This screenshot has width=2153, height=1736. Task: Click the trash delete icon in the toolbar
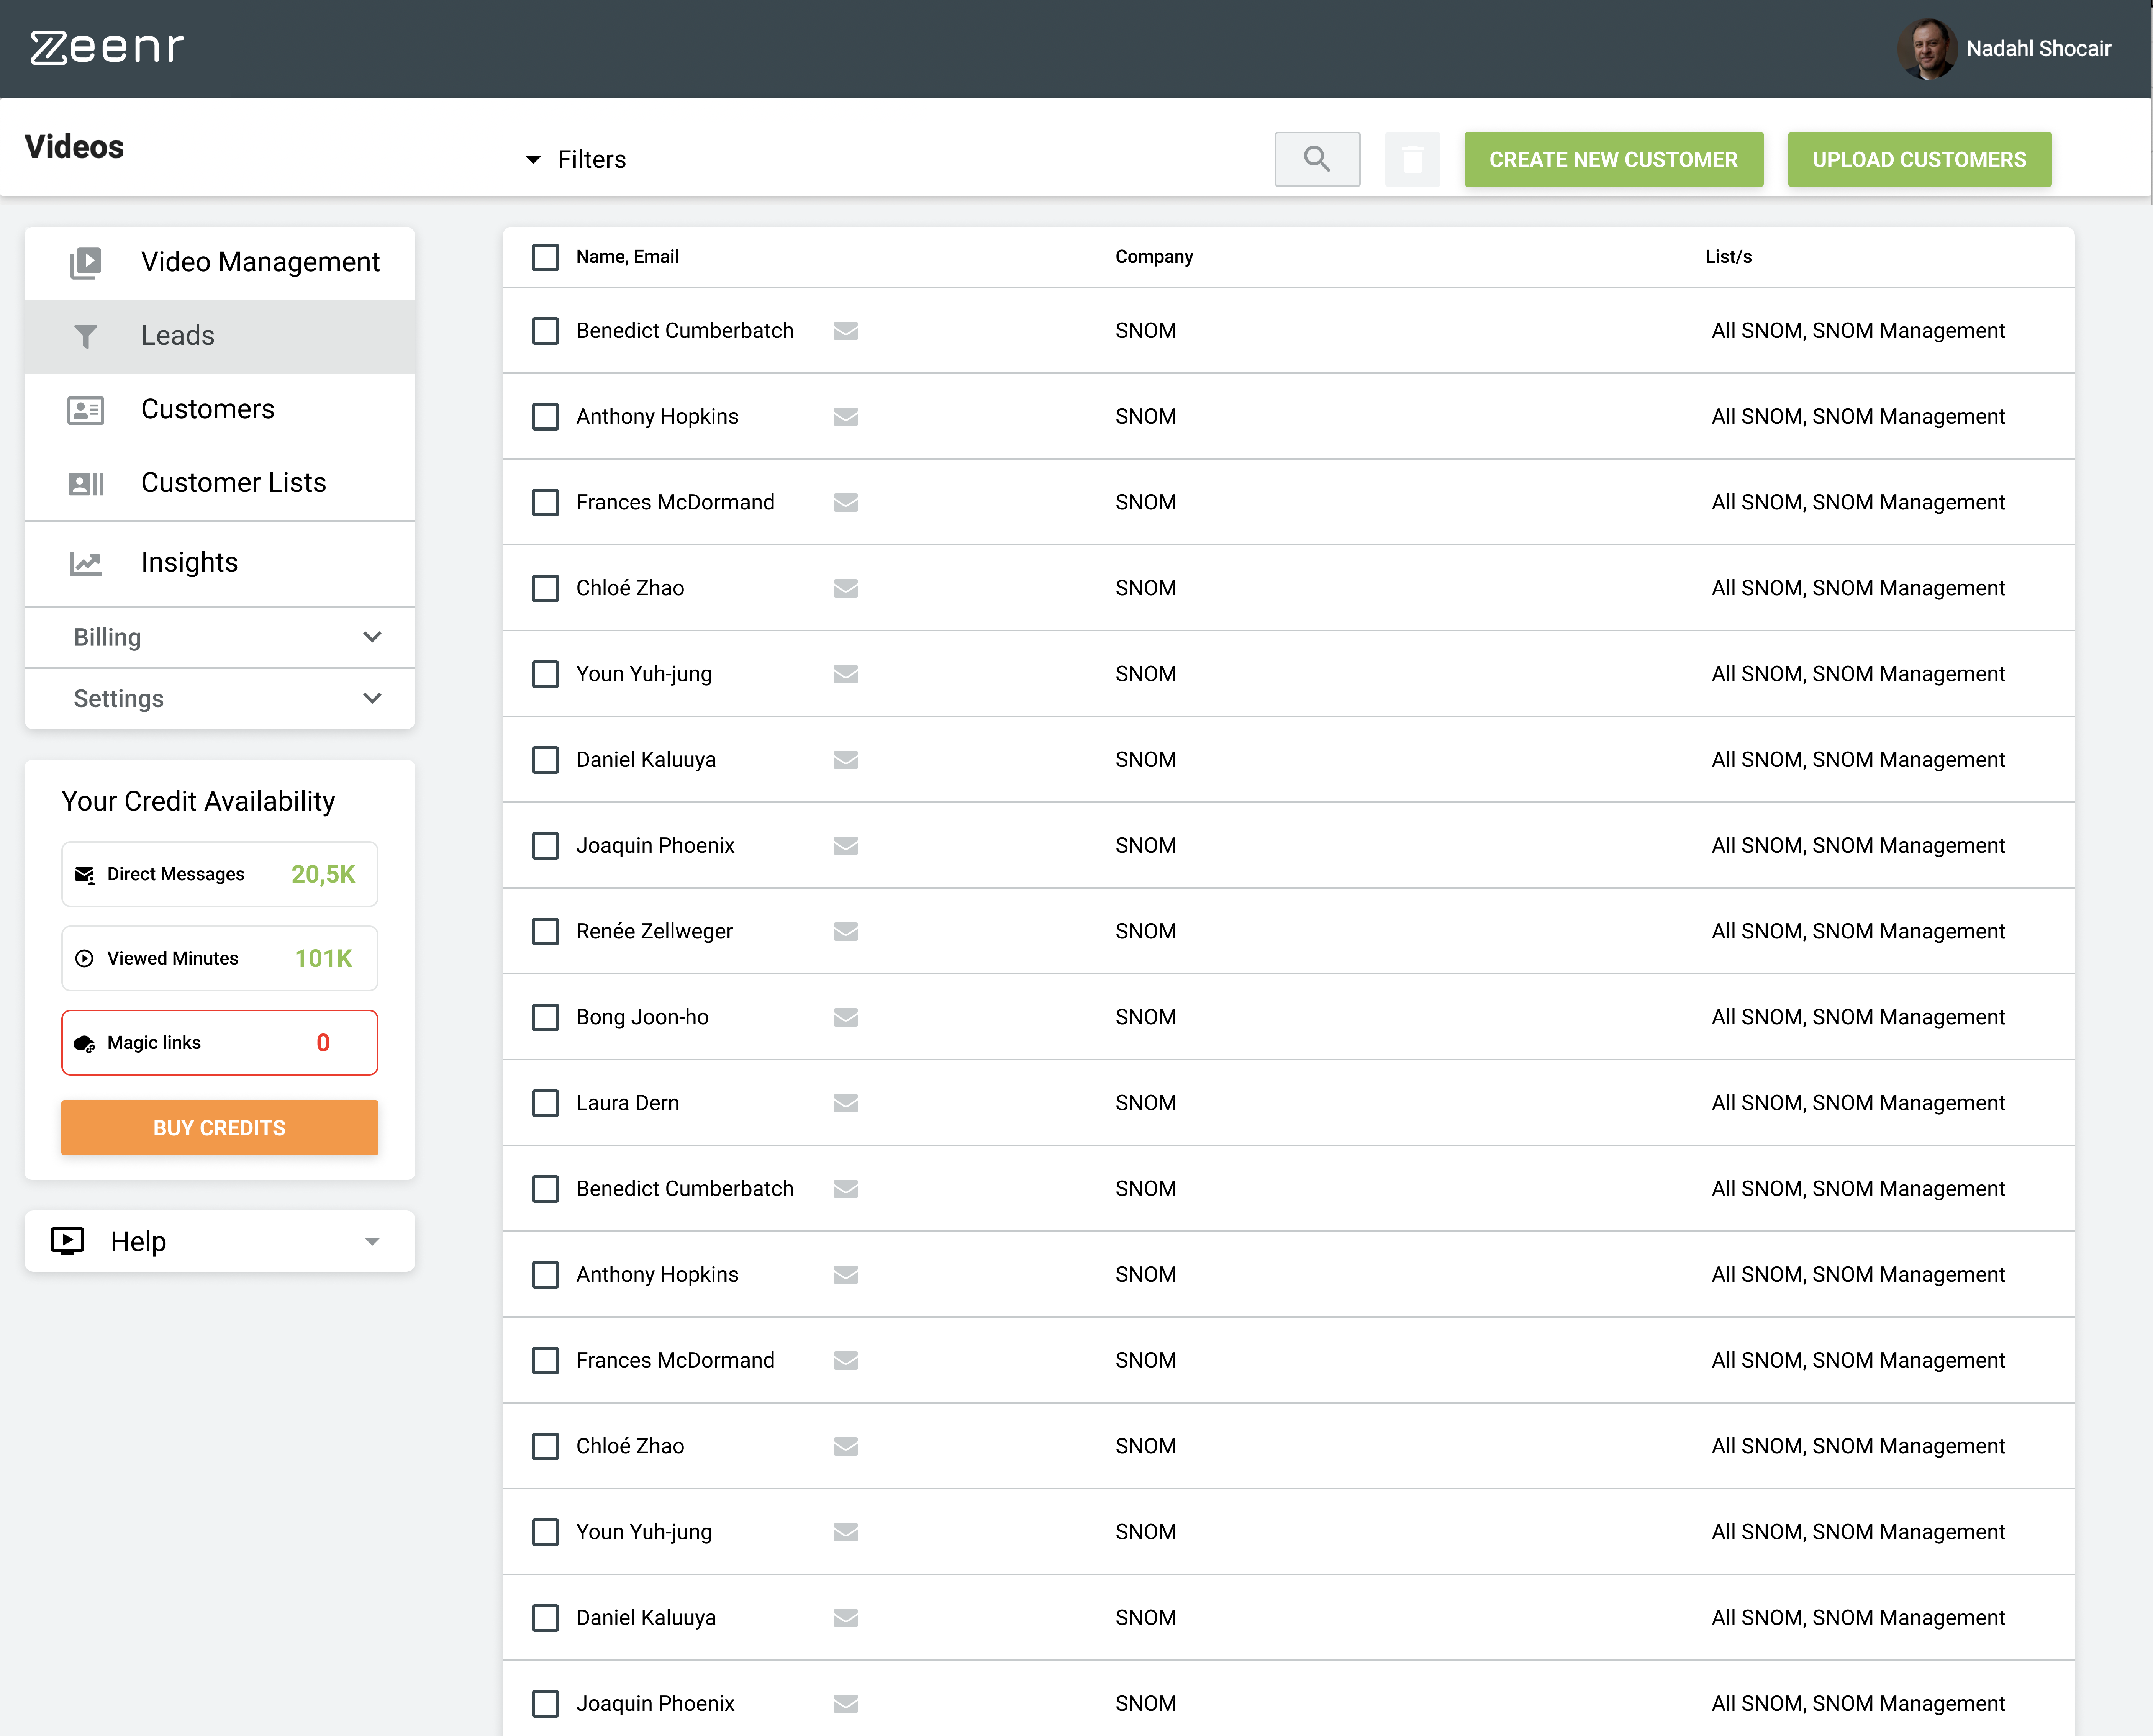[x=1412, y=159]
